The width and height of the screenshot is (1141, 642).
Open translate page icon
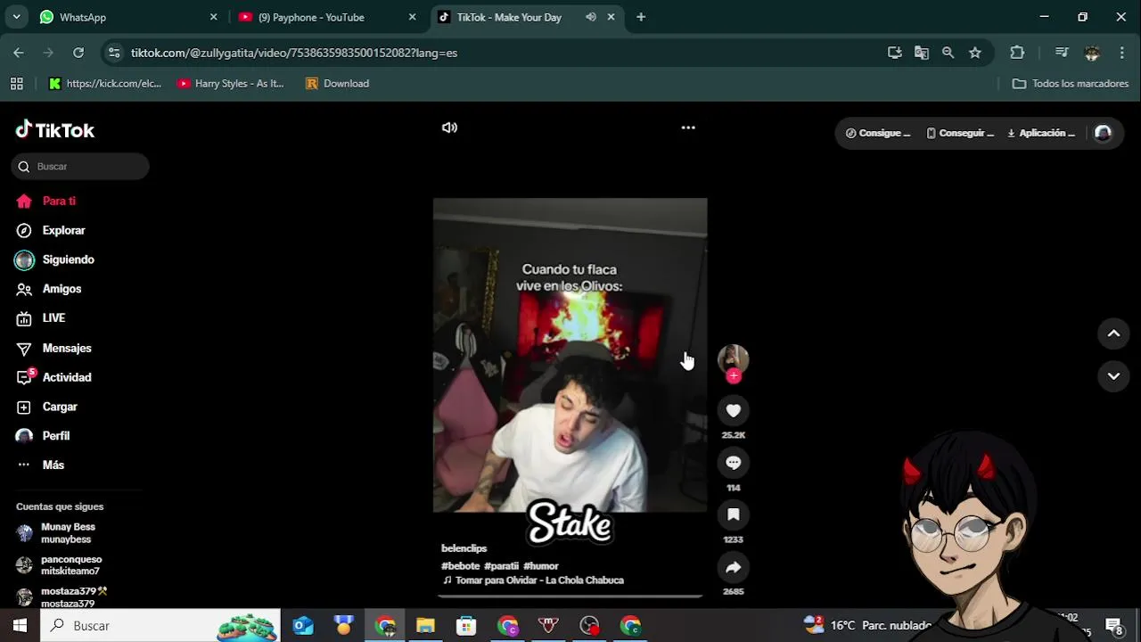coord(922,53)
